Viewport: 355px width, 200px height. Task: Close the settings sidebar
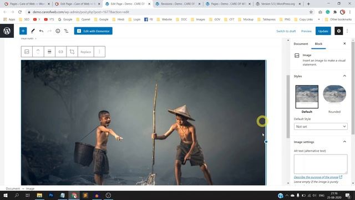coord(344,43)
